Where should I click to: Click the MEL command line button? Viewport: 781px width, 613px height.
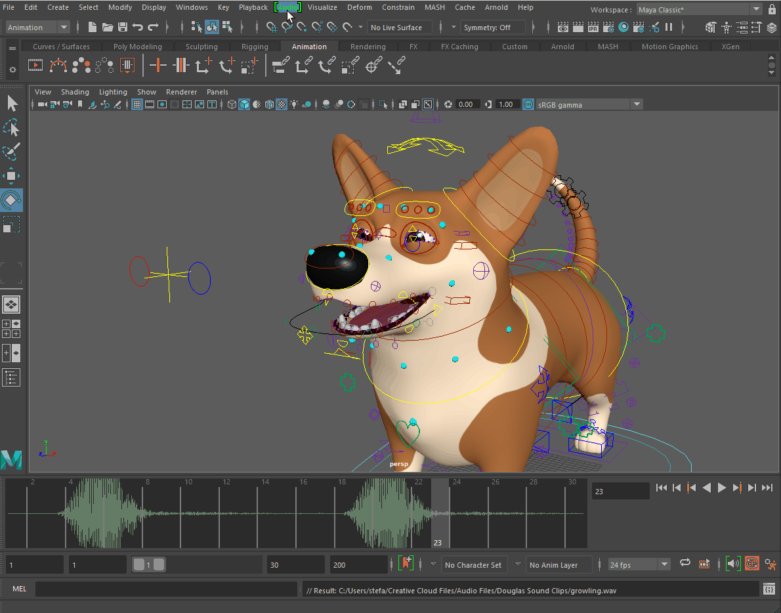point(18,588)
